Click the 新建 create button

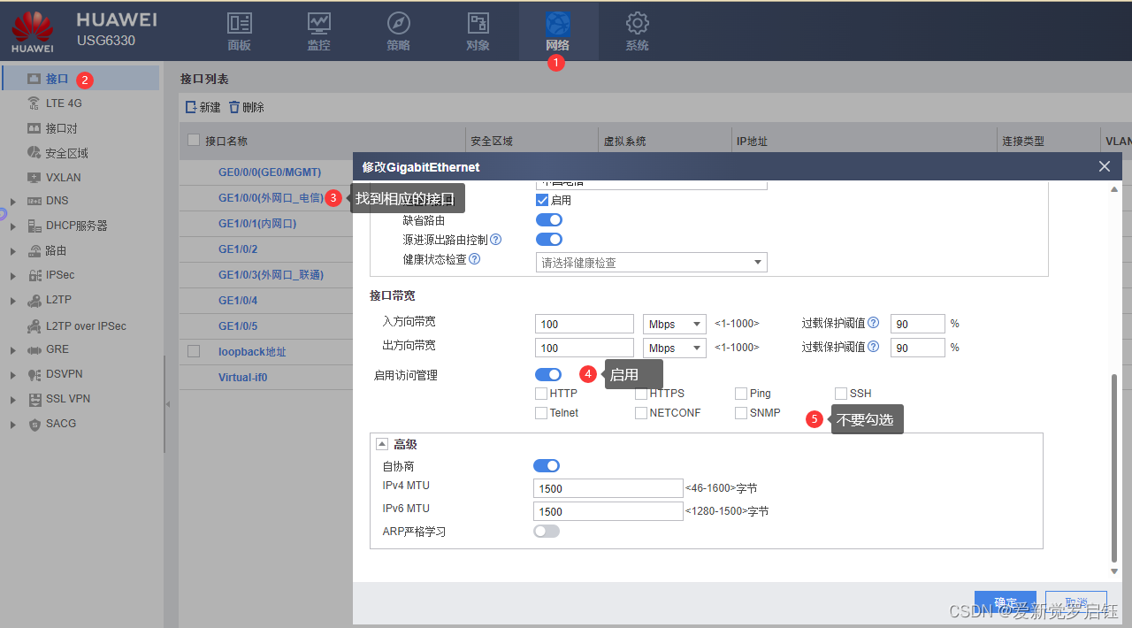(x=203, y=107)
